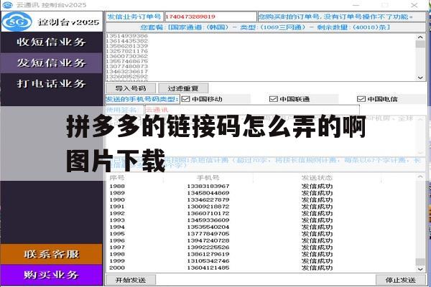This screenshot has height=287, width=431.
Task: Select row 1996 in results table
Action: pyautogui.click(x=261, y=240)
